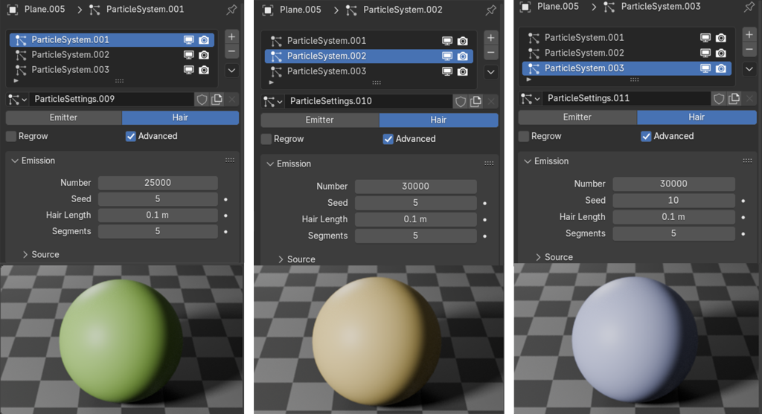The image size is (762, 414).
Task: Click the pin icon beside the ParticleSystem.001 breadcrumb
Action: [231, 10]
